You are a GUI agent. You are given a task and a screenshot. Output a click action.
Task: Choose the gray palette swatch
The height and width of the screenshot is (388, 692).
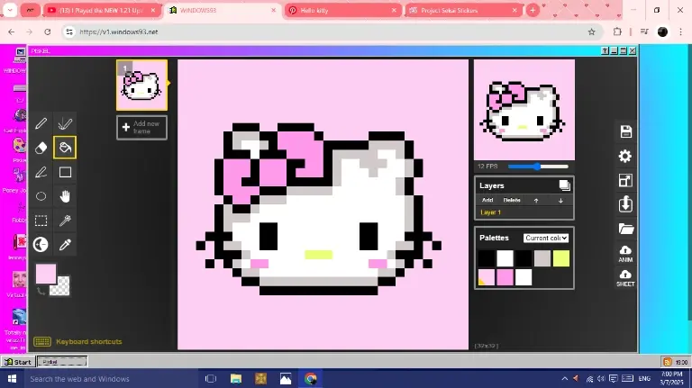pyautogui.click(x=542, y=258)
